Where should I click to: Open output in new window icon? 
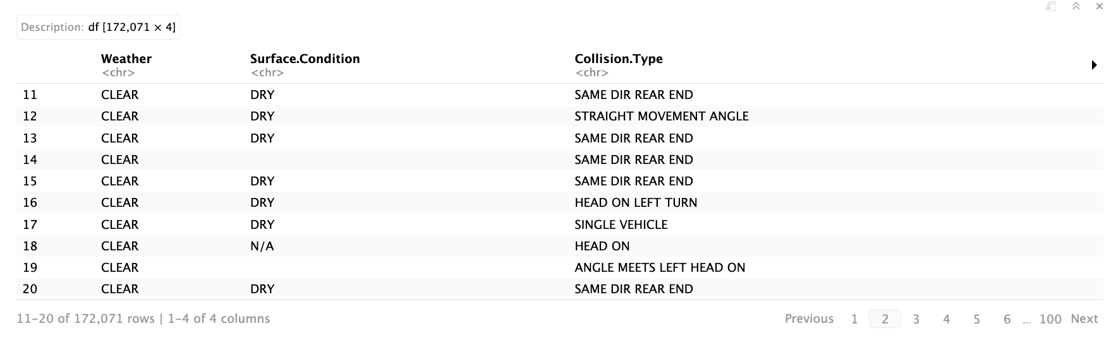(x=1051, y=6)
